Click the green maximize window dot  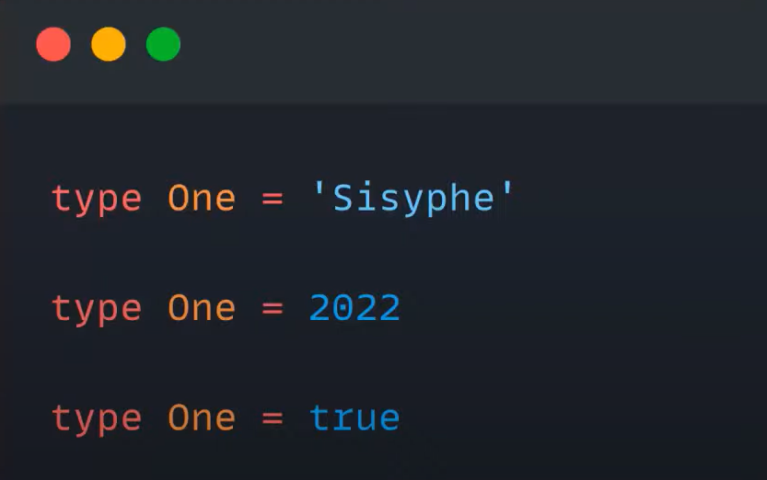pos(163,44)
